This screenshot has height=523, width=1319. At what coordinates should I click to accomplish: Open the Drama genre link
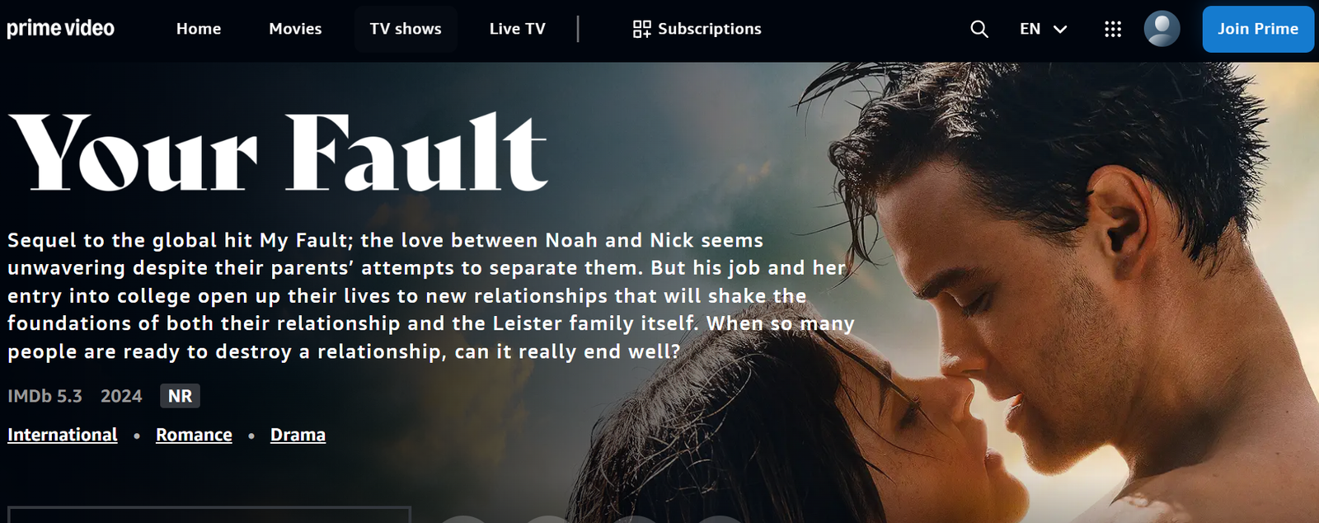pos(298,435)
